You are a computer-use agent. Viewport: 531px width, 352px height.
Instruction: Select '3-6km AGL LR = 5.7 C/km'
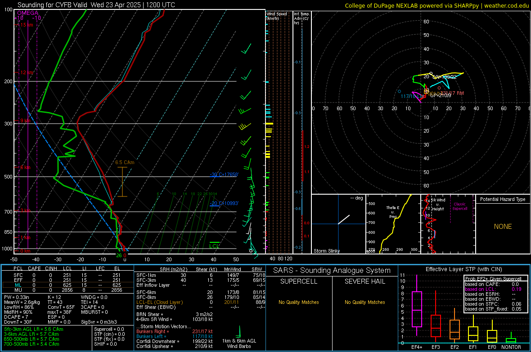(x=31, y=334)
